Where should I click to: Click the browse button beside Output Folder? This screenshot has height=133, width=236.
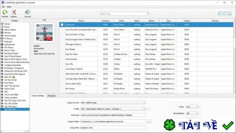point(149,121)
